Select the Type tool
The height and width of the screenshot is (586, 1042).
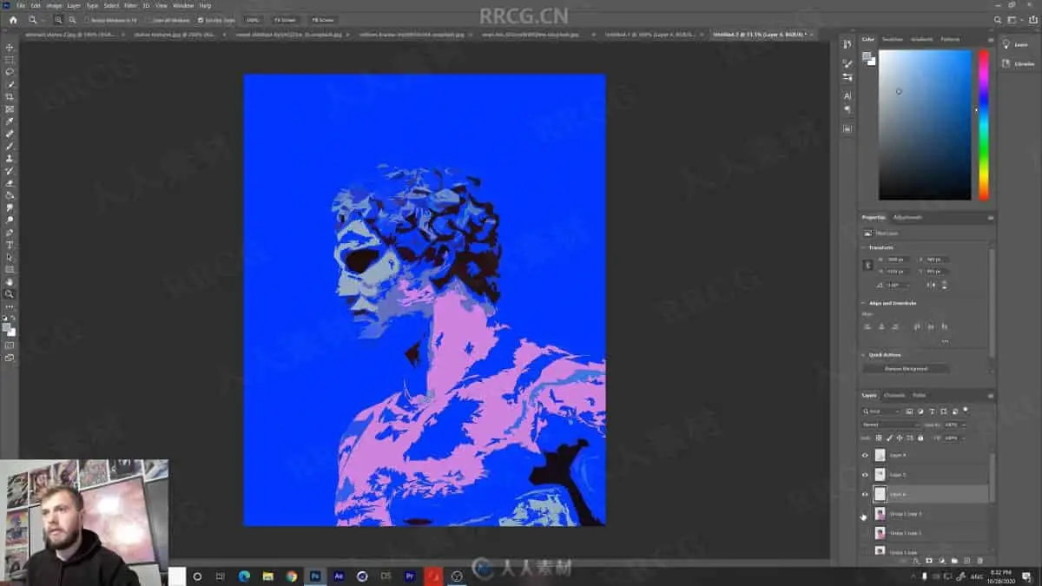pos(10,246)
